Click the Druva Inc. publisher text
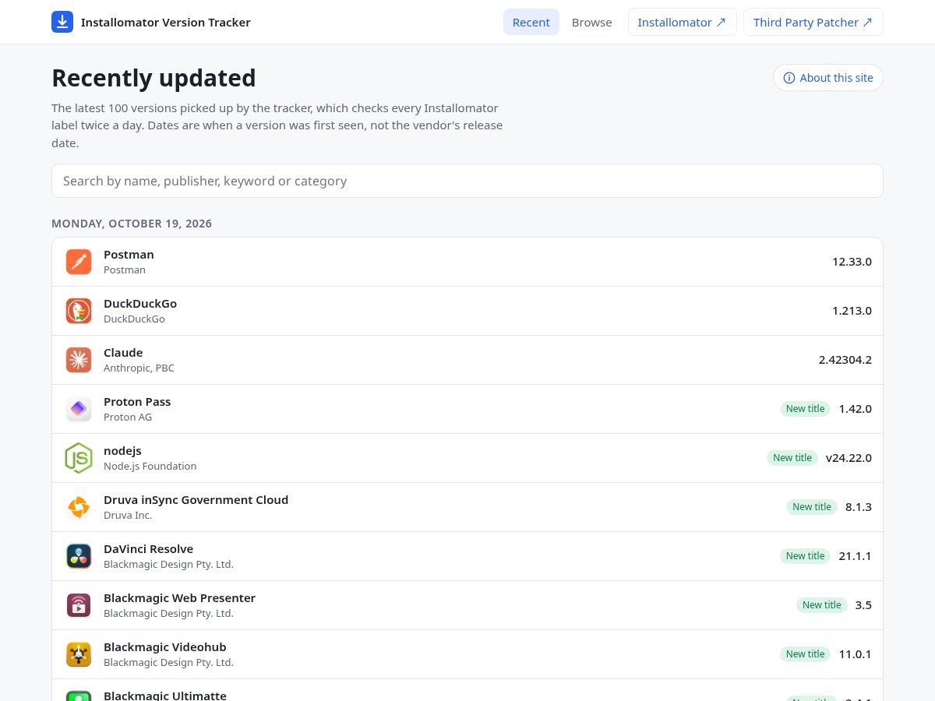Viewport: 935px width, 701px height. click(x=128, y=516)
